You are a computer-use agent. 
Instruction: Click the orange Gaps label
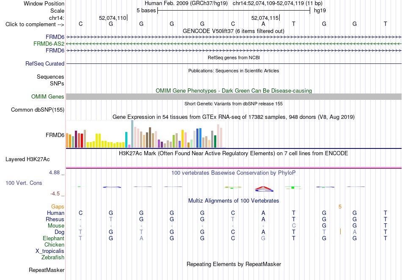point(58,206)
